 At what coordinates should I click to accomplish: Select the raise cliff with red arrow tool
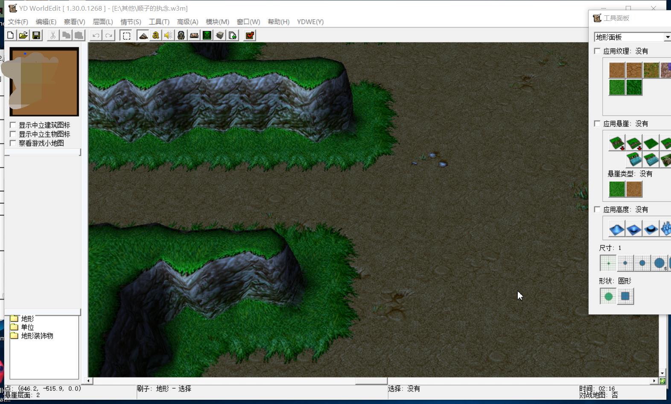point(617,143)
